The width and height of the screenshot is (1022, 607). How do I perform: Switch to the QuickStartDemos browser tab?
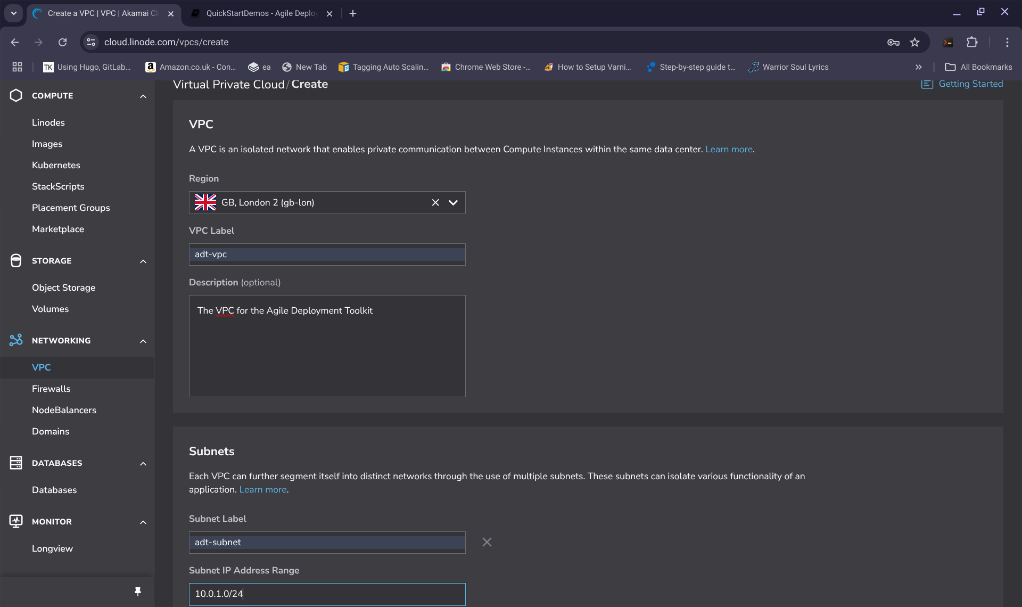pyautogui.click(x=261, y=13)
